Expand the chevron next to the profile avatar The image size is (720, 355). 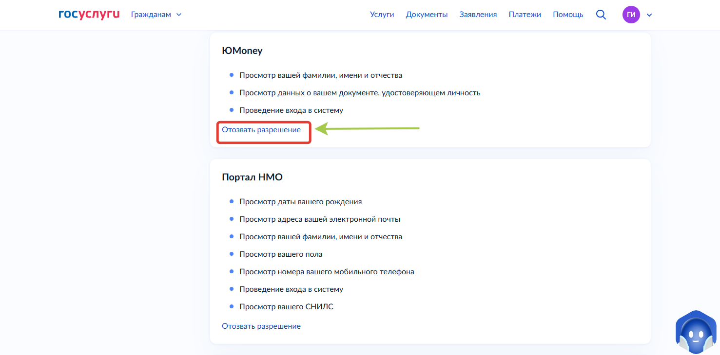click(649, 15)
